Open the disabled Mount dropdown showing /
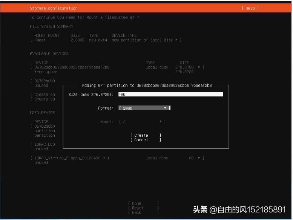This screenshot has height=220, width=293. pos(142,122)
